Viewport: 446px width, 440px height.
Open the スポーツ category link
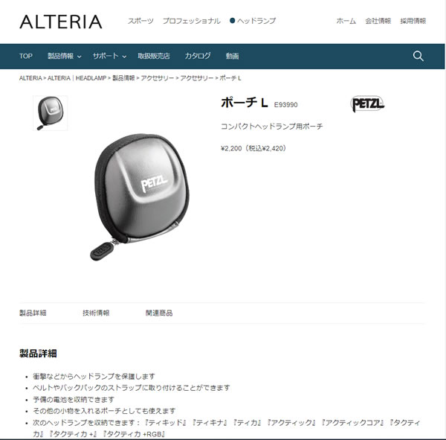point(140,21)
